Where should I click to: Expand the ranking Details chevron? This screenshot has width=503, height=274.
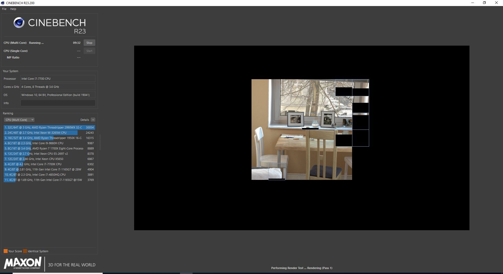(93, 120)
